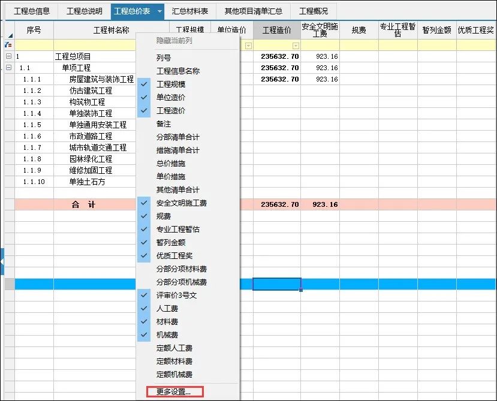The width and height of the screenshot is (497, 401).
Task: Open dropdown arrow beside 工程总价表 tab
Action: click(x=159, y=11)
